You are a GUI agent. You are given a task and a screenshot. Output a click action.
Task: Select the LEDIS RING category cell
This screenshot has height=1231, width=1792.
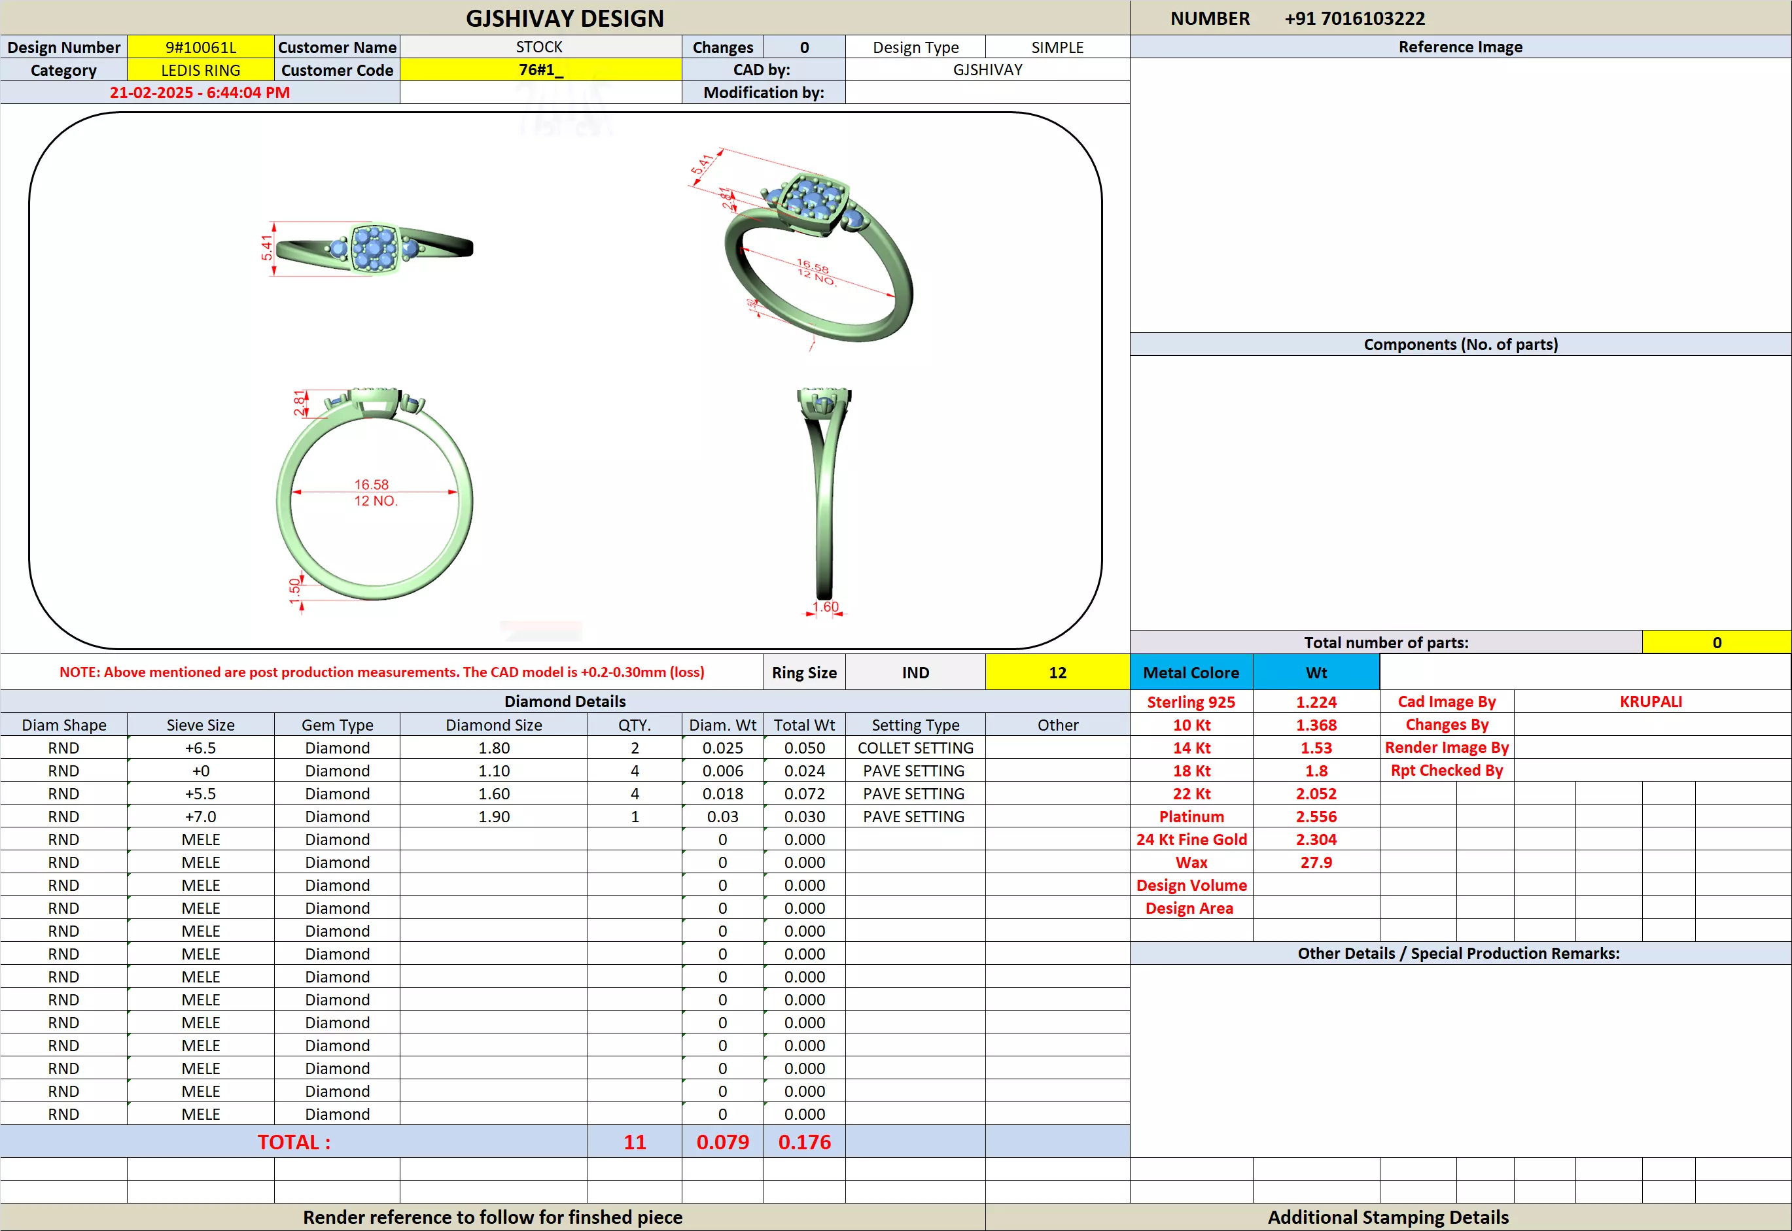click(201, 70)
